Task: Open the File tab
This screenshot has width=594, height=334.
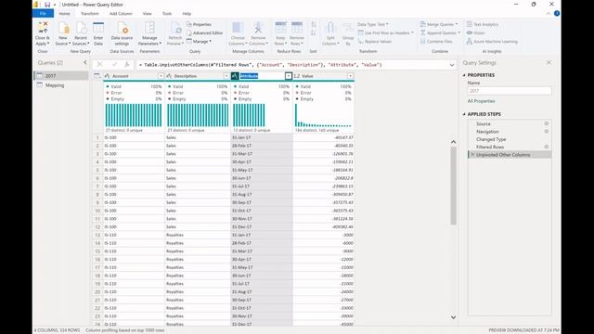Action: 43,14
